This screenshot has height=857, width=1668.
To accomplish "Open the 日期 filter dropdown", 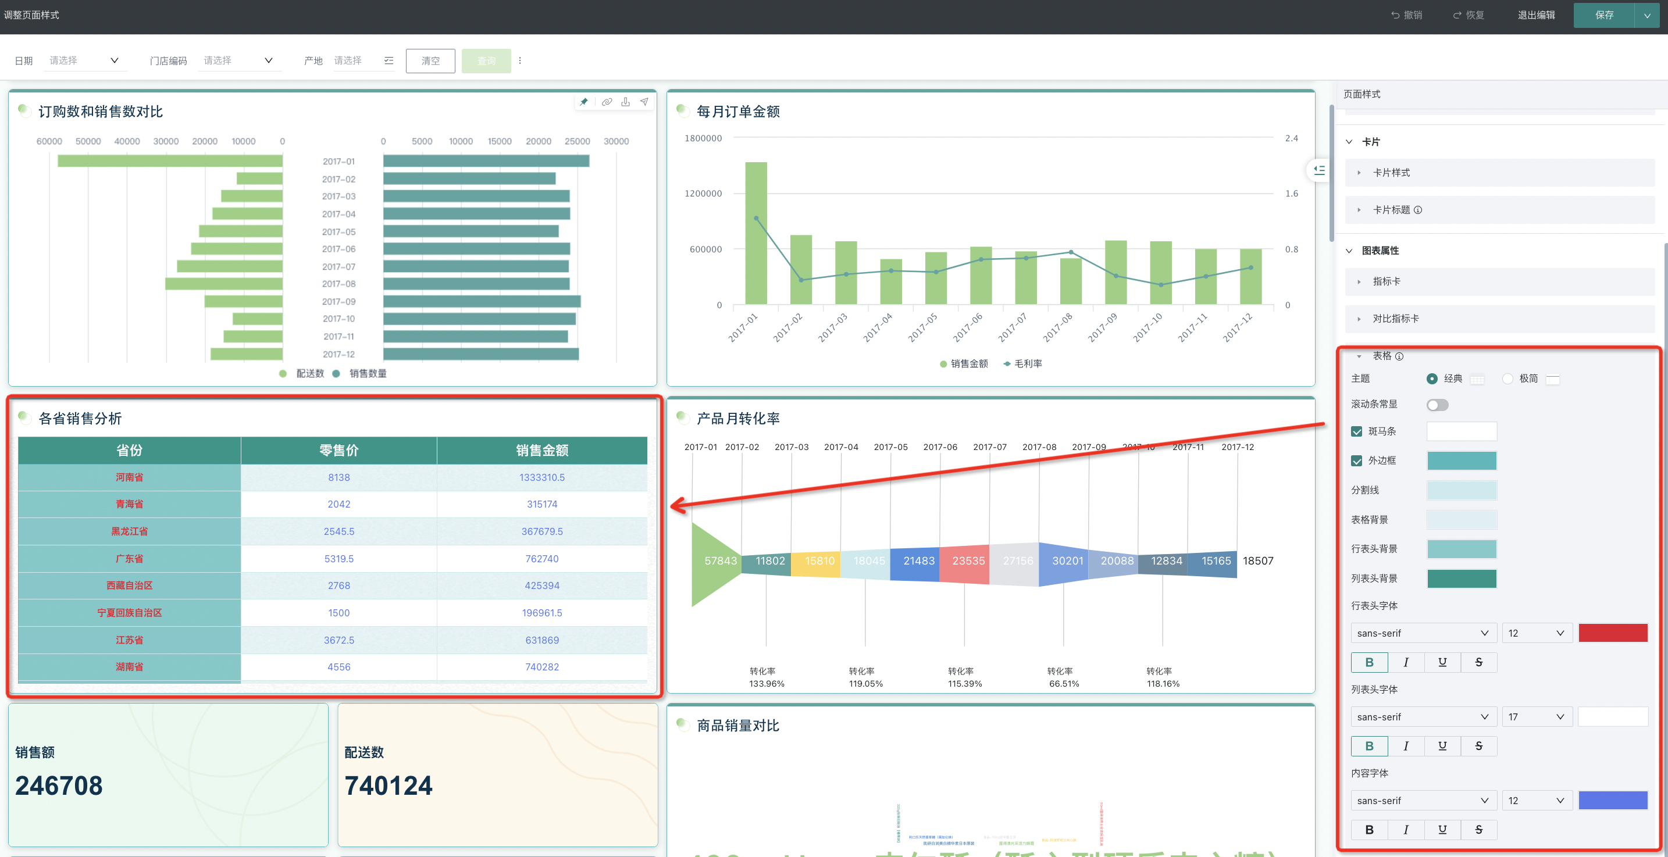I will [x=84, y=60].
